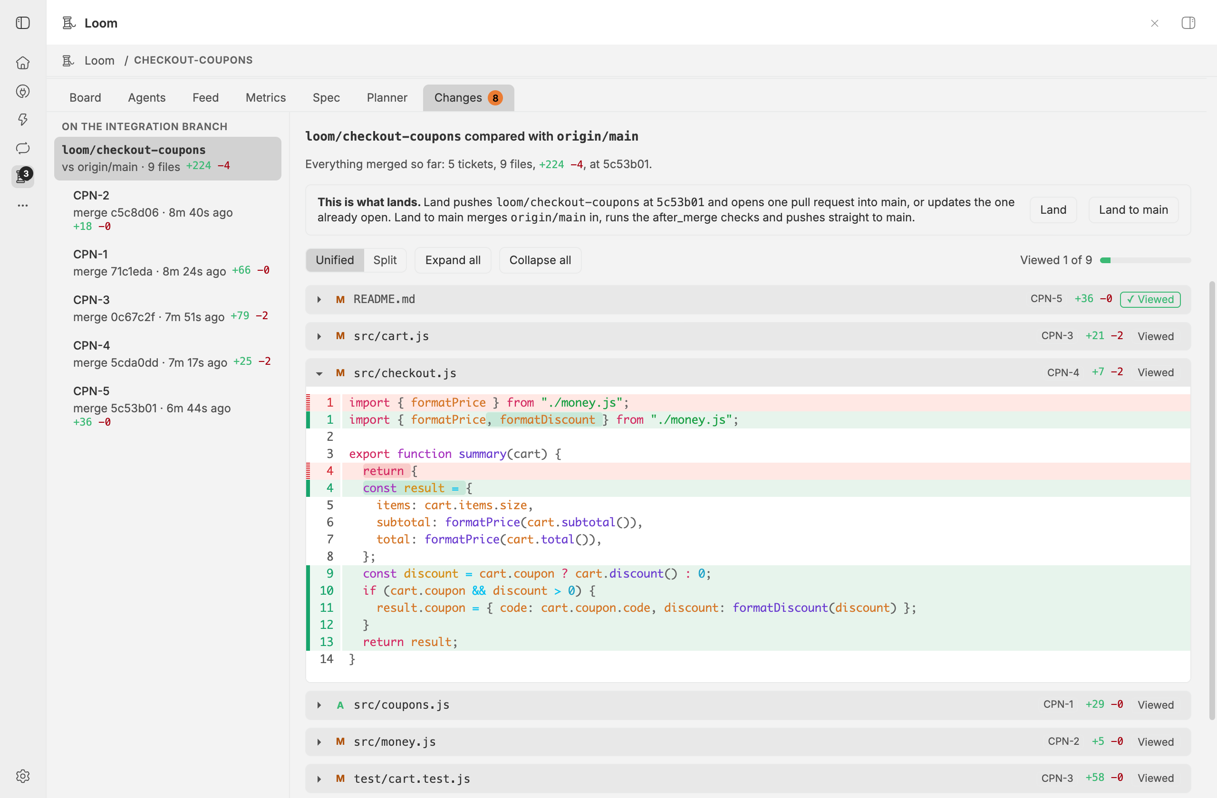Expand the src/coupons.js file diff
Image resolution: width=1217 pixels, height=798 pixels.
tap(319, 705)
